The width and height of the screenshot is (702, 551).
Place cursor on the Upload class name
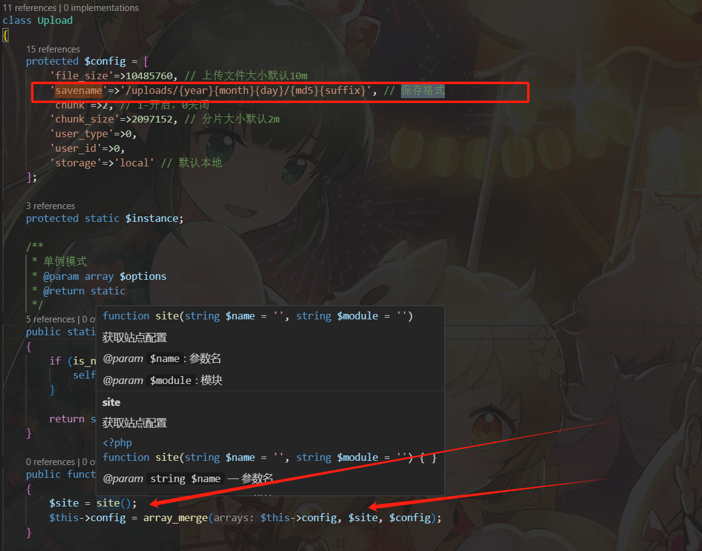pos(55,21)
